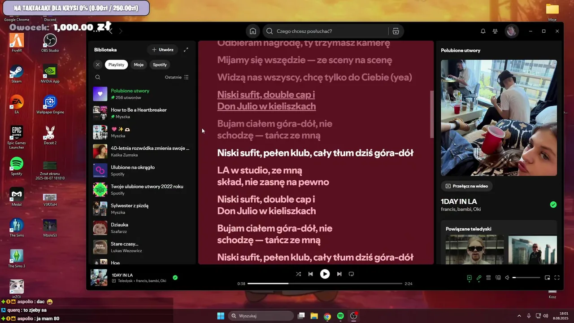Open 40-letnia rozwódka playlist
The width and height of the screenshot is (574, 323).
coord(142,151)
